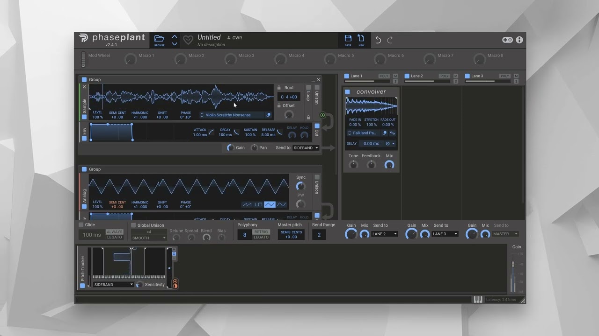Toggle the convolver enable square
599x336 pixels.
click(348, 92)
